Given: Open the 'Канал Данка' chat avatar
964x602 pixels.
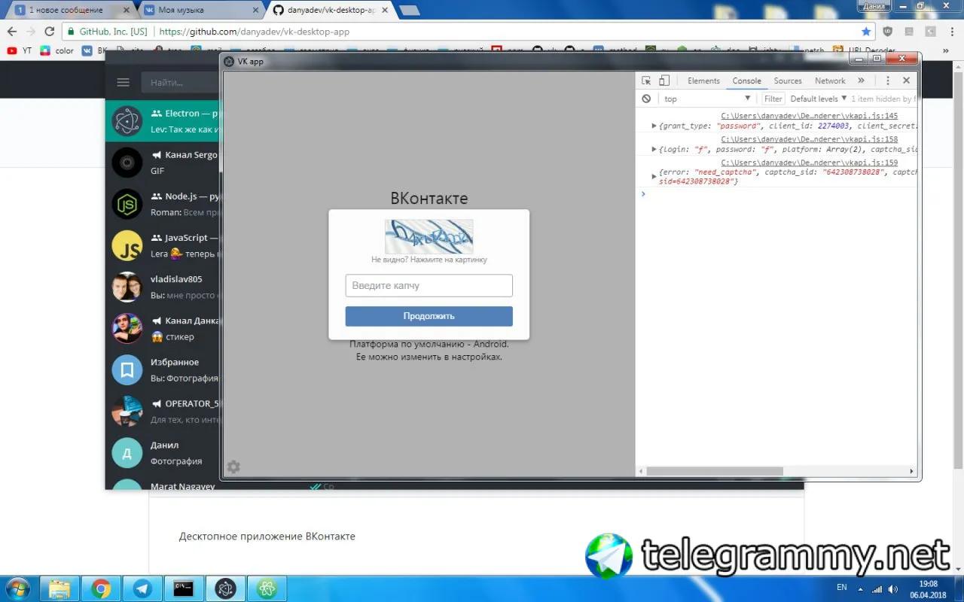Looking at the screenshot, I should (127, 328).
